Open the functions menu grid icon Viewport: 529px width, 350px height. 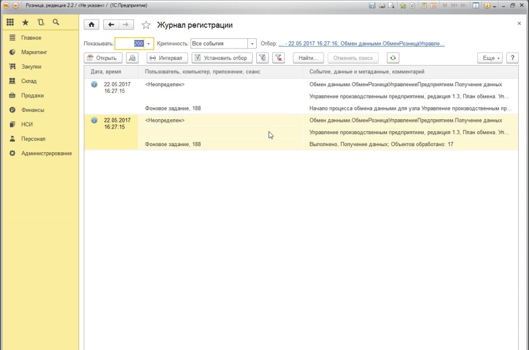[x=10, y=22]
